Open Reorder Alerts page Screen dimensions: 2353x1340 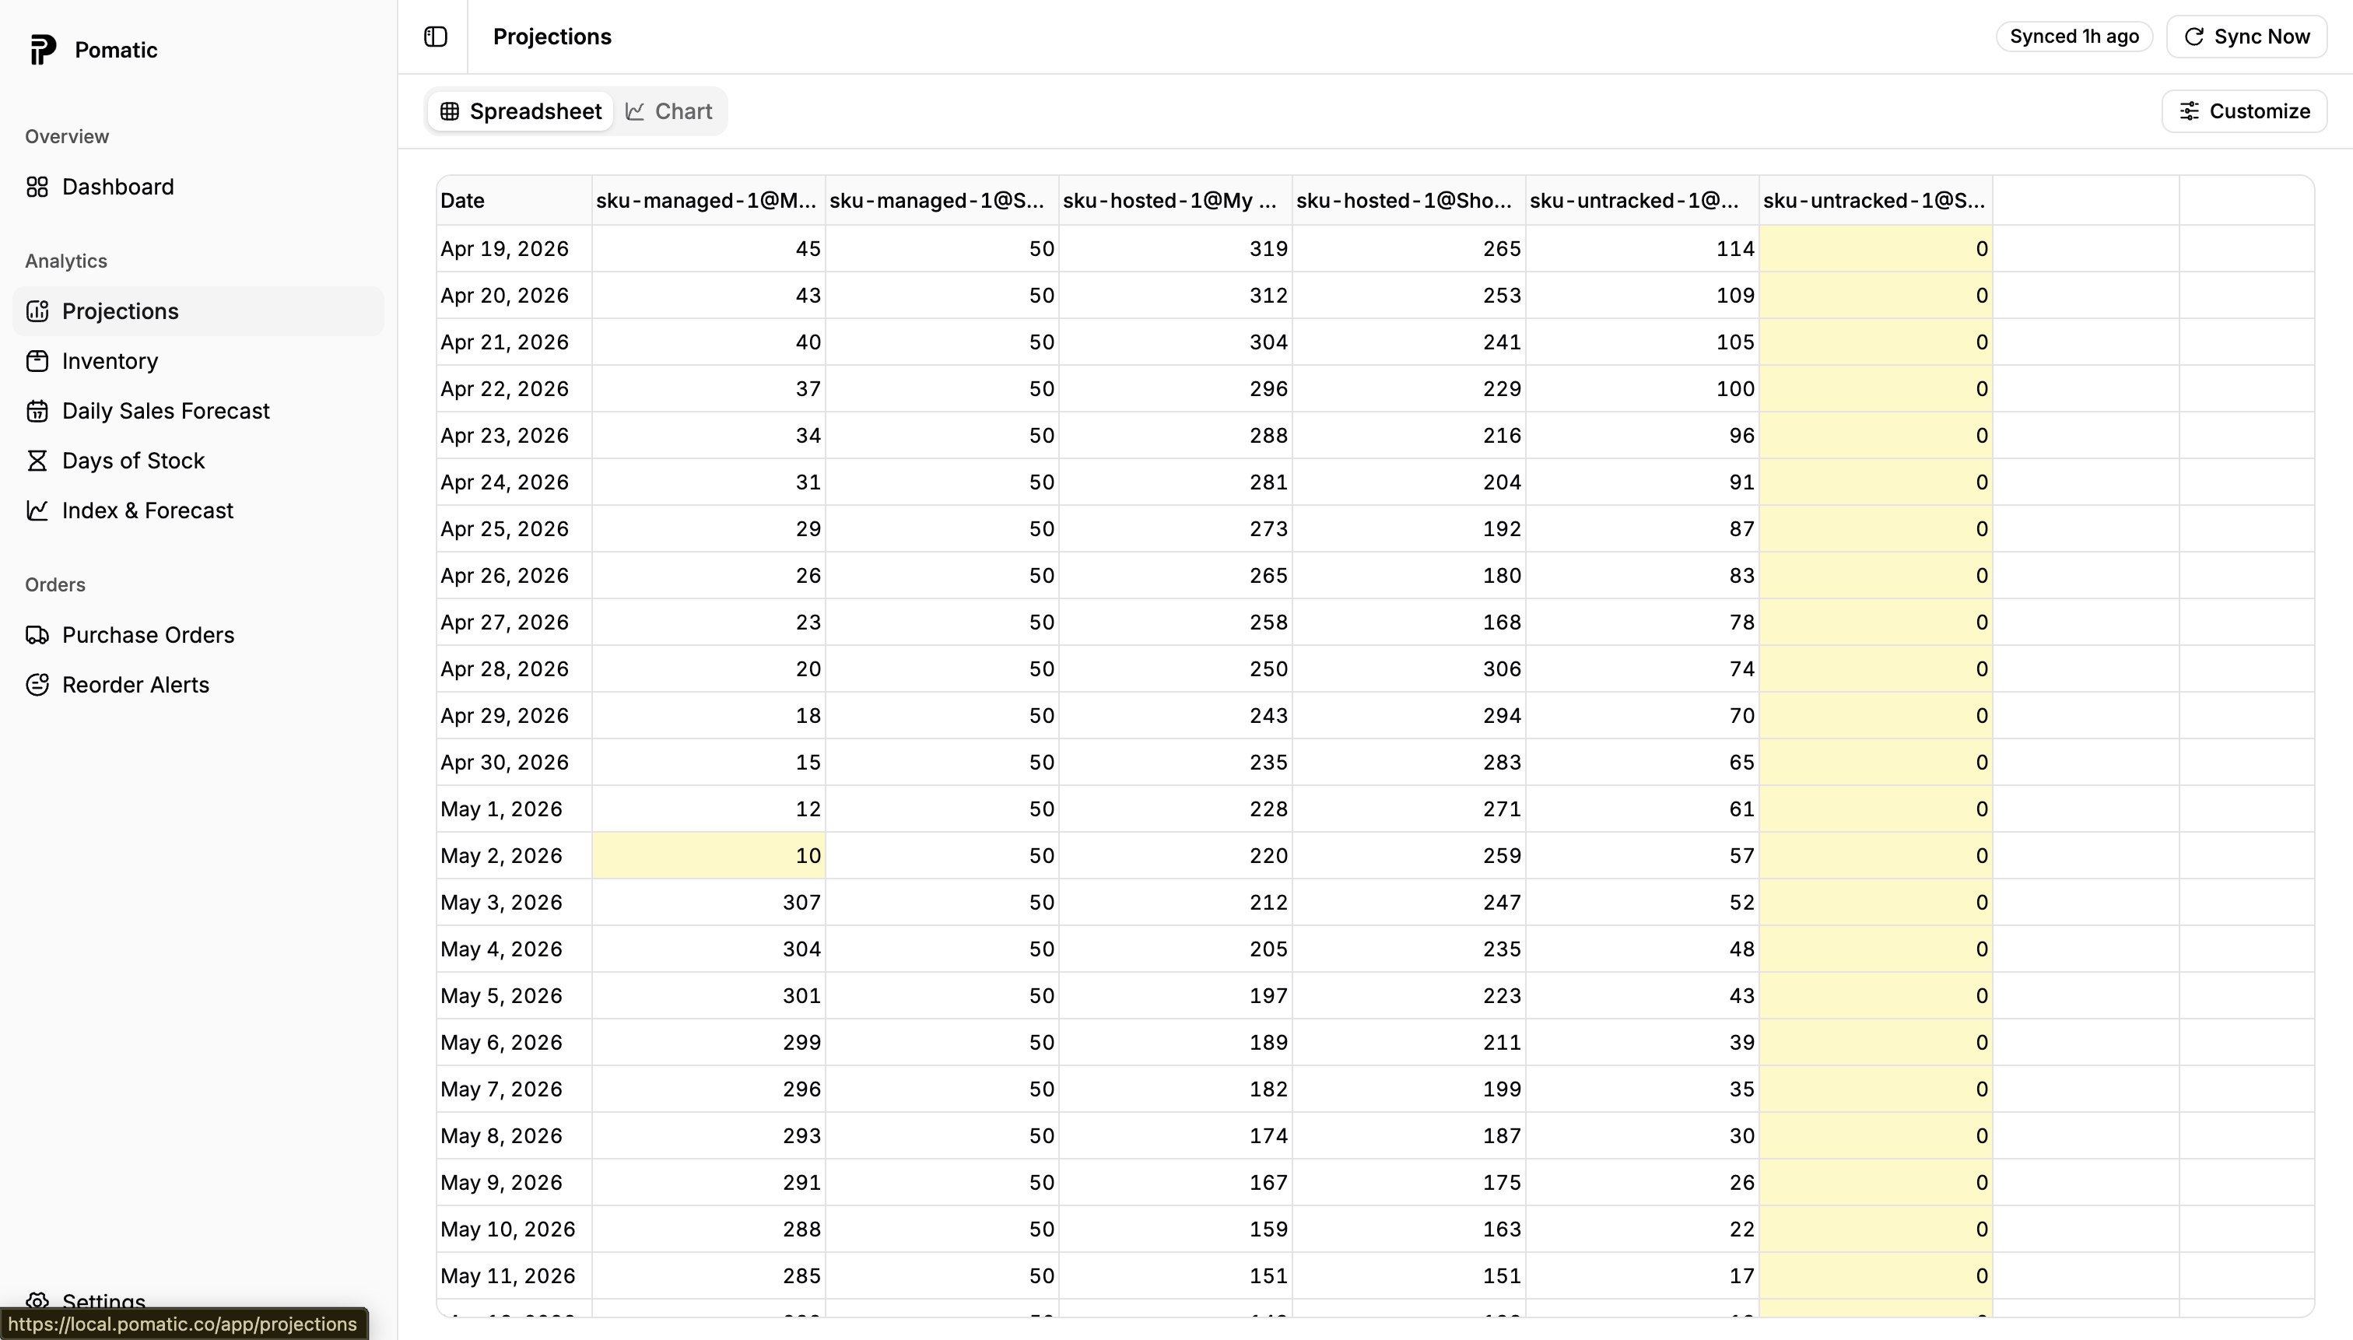point(198,685)
